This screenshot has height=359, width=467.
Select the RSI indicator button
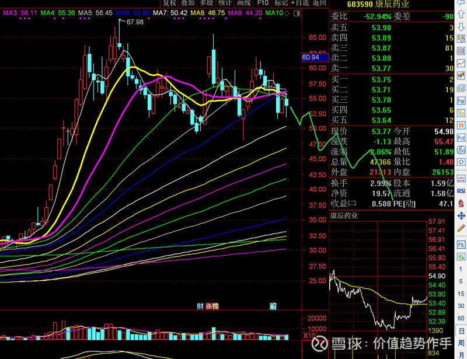(x=461, y=191)
